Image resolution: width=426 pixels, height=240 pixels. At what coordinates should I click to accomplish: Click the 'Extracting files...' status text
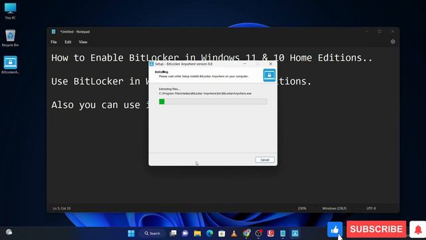coord(170,89)
